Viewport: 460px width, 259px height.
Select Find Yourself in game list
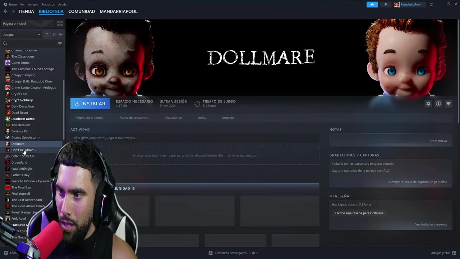click(x=21, y=194)
